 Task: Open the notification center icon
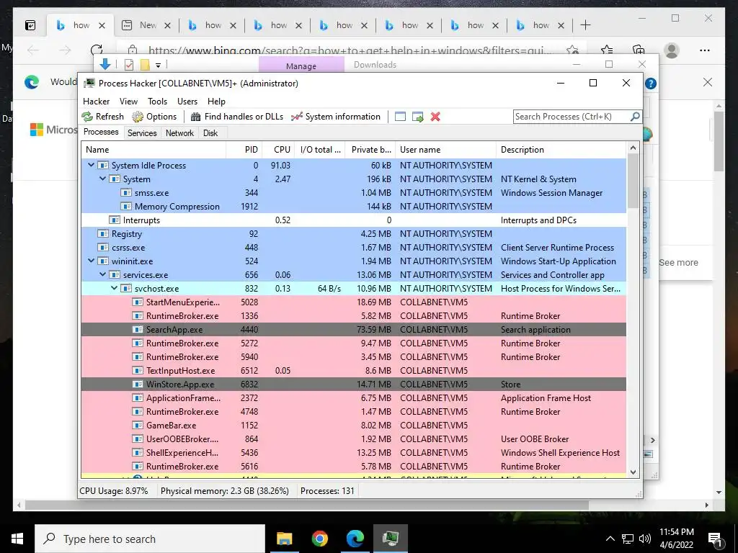(715, 539)
